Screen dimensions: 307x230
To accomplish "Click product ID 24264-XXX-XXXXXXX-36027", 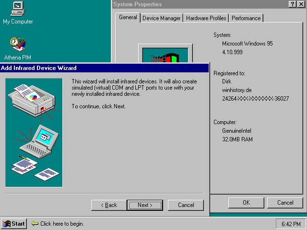I will [255, 99].
